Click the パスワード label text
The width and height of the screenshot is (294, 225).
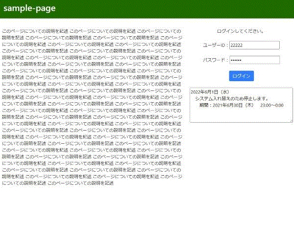[215, 60]
